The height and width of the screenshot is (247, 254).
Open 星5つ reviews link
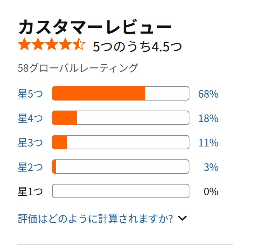pos(30,94)
